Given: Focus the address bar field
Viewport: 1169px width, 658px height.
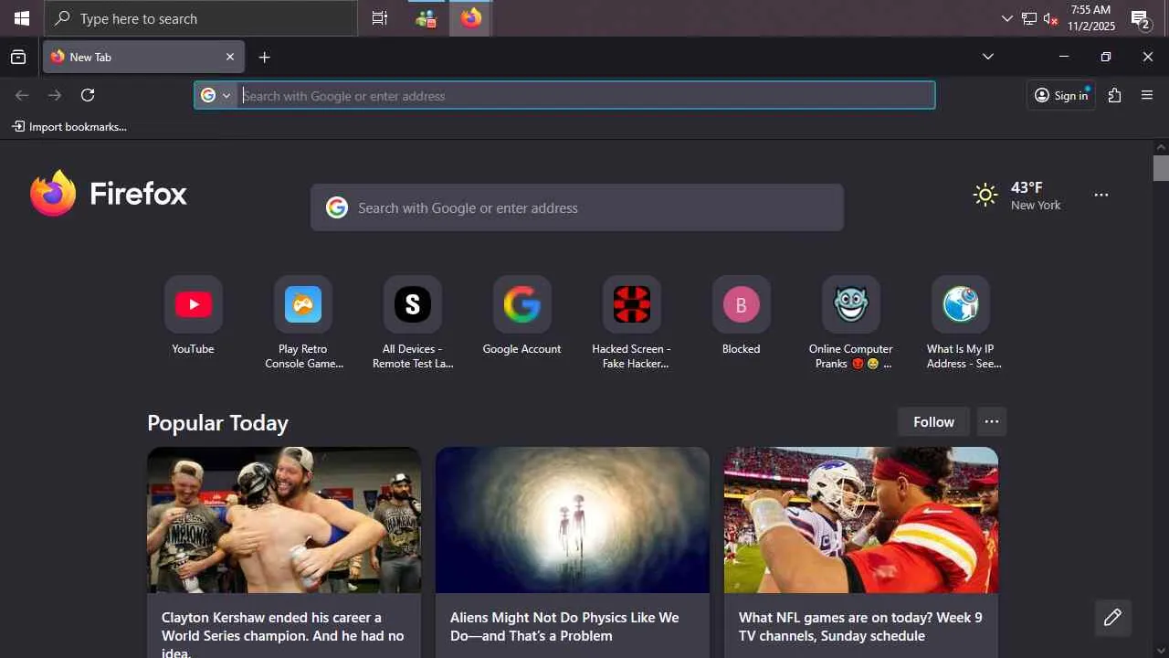Looking at the screenshot, I should (x=564, y=95).
